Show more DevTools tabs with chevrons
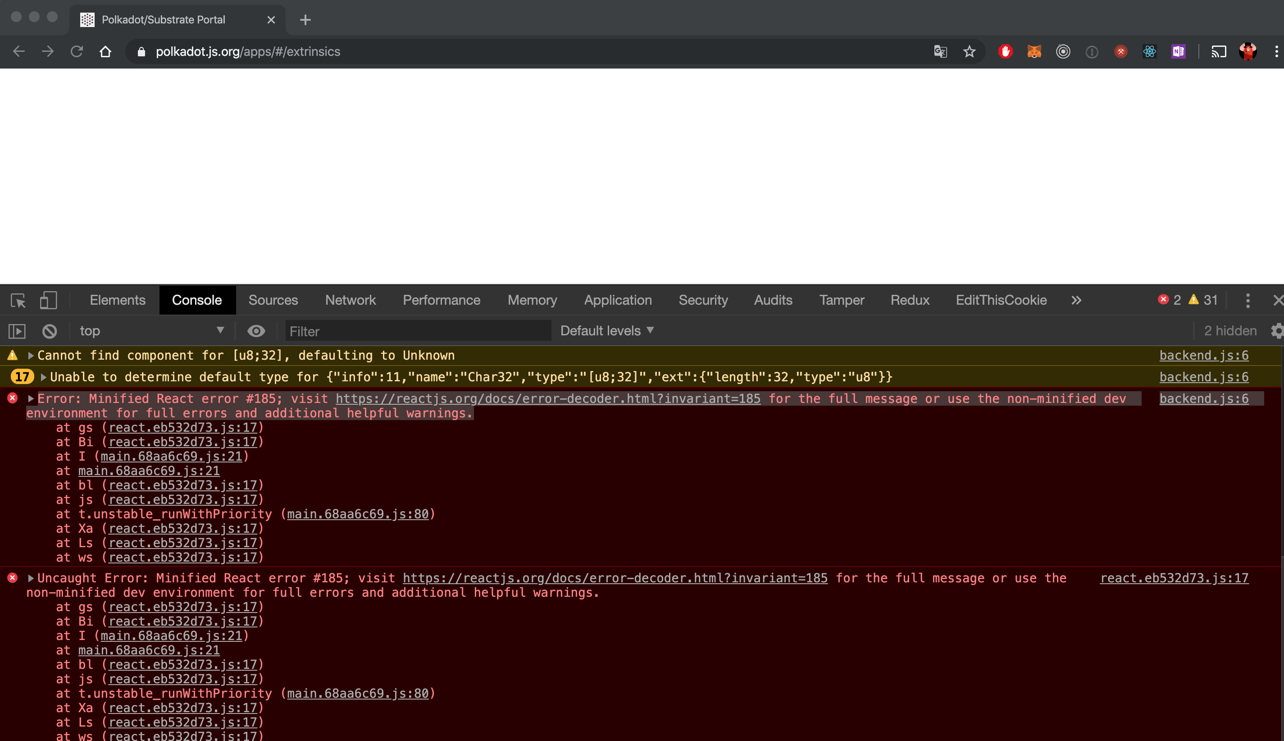The image size is (1284, 741). pyautogui.click(x=1076, y=300)
